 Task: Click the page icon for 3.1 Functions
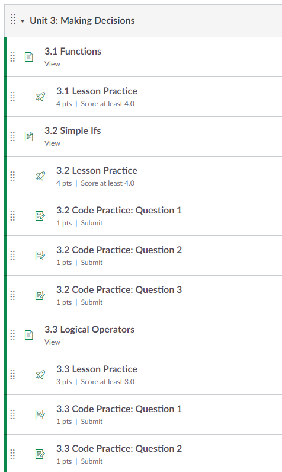coord(29,57)
